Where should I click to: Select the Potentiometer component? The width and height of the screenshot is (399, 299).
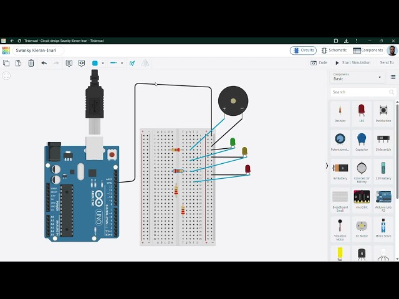point(340,143)
